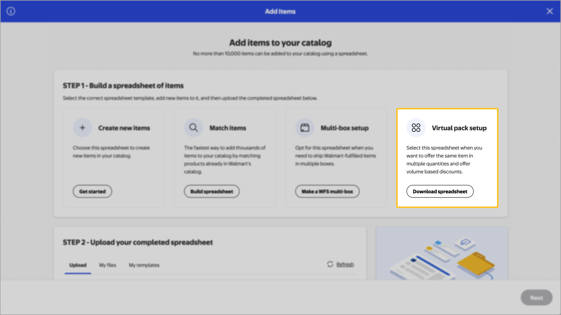The width and height of the screenshot is (561, 315).
Task: Click the Add Items title in the header
Action: tap(280, 11)
